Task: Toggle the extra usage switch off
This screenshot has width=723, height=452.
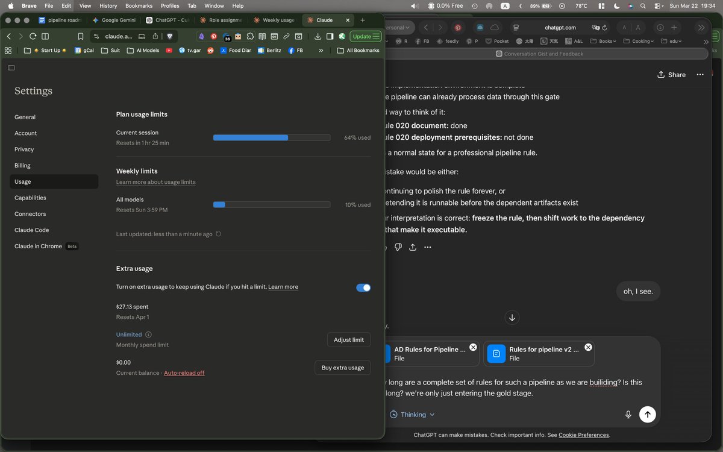Action: (x=363, y=287)
